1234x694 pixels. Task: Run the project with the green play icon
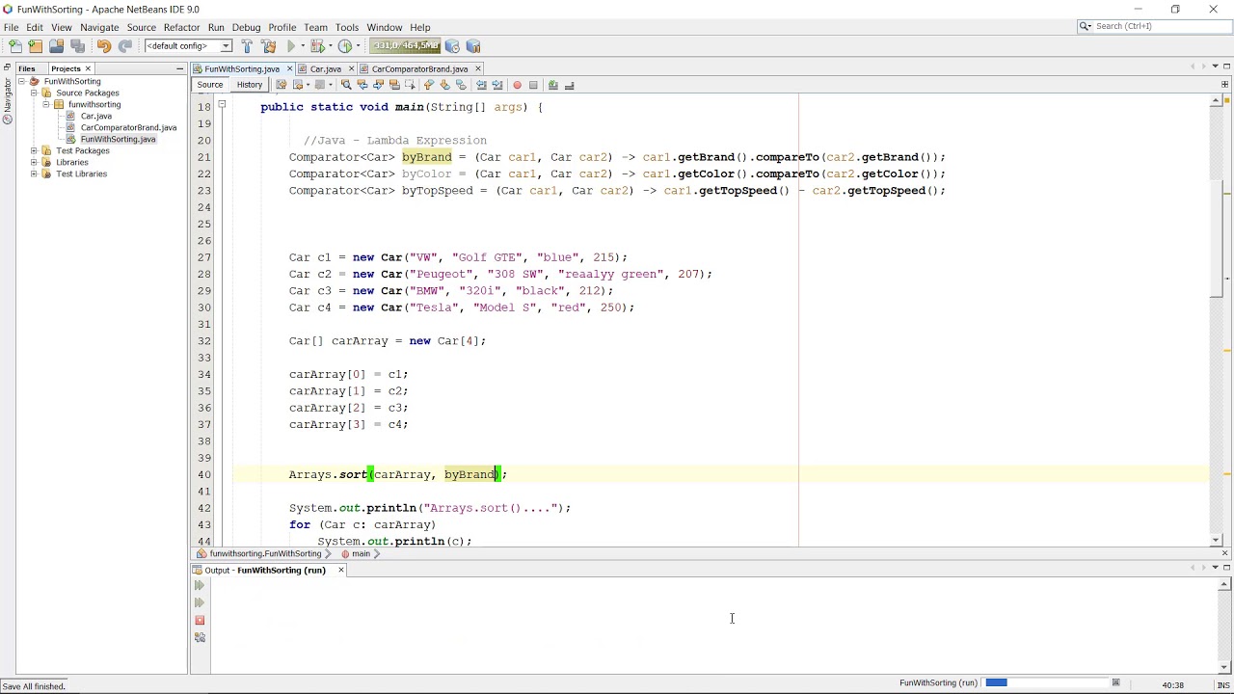tap(291, 45)
